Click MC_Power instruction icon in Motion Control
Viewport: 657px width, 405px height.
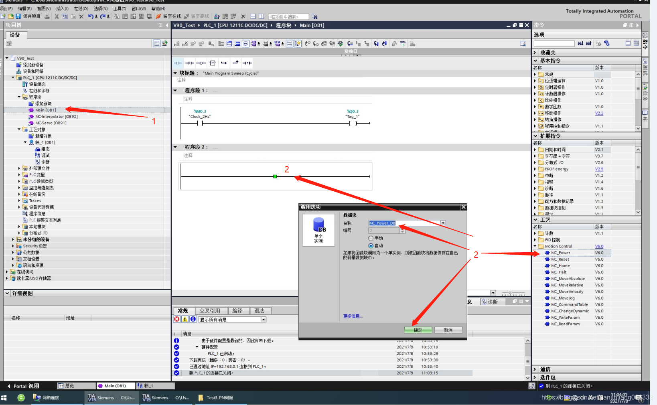(547, 253)
